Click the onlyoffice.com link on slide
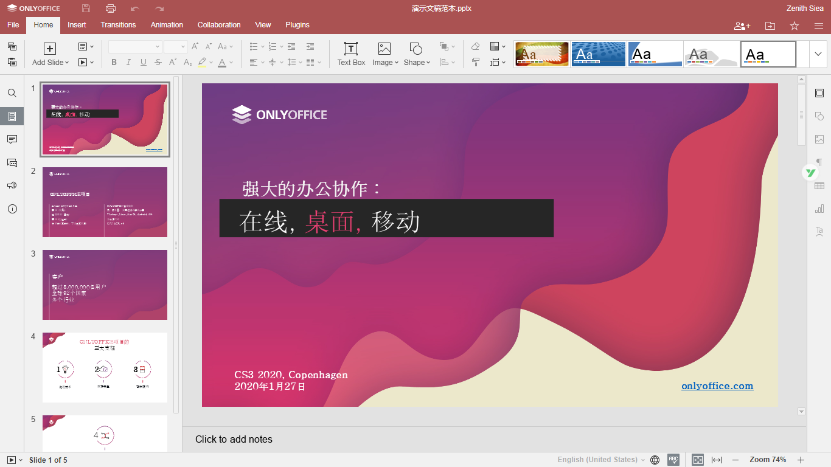The image size is (831, 467). [717, 386]
